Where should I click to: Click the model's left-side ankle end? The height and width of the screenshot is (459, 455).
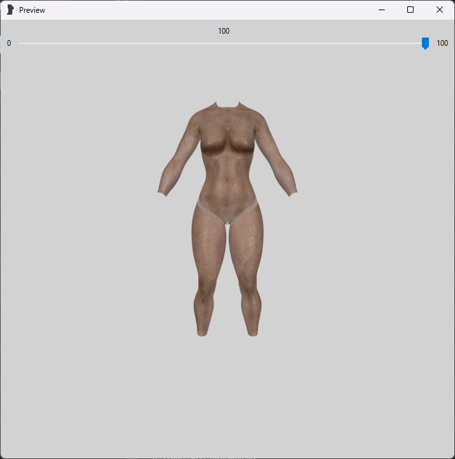click(203, 331)
